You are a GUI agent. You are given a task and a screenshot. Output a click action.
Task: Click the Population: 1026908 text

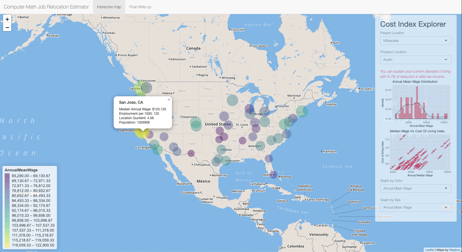click(134, 122)
